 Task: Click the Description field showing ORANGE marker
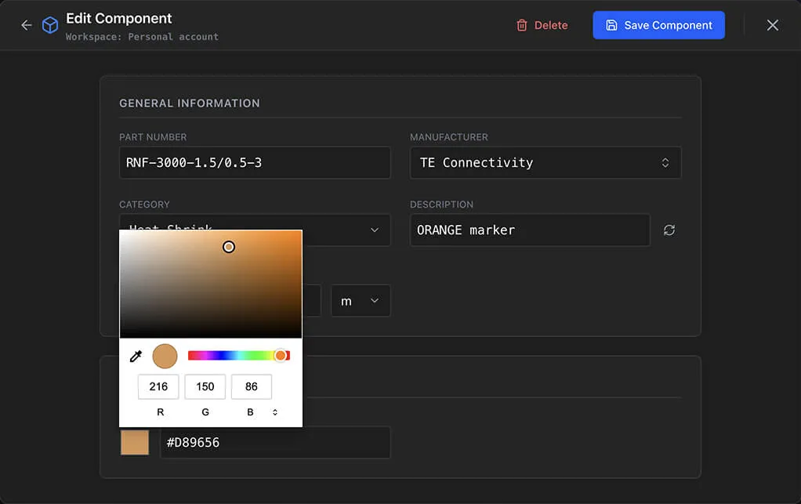(530, 230)
